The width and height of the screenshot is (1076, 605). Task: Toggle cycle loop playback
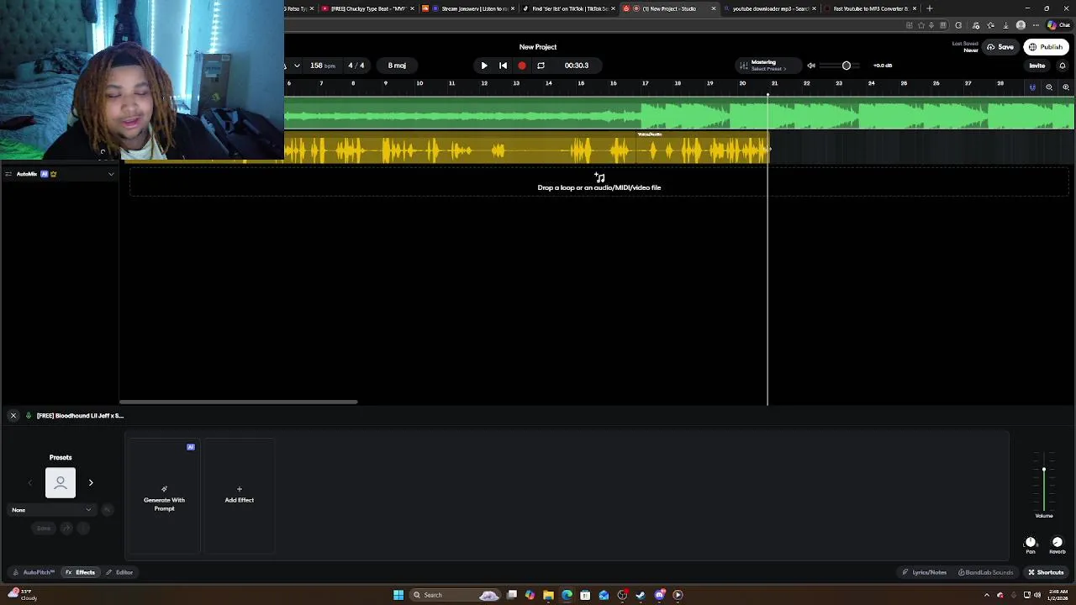pyautogui.click(x=541, y=66)
